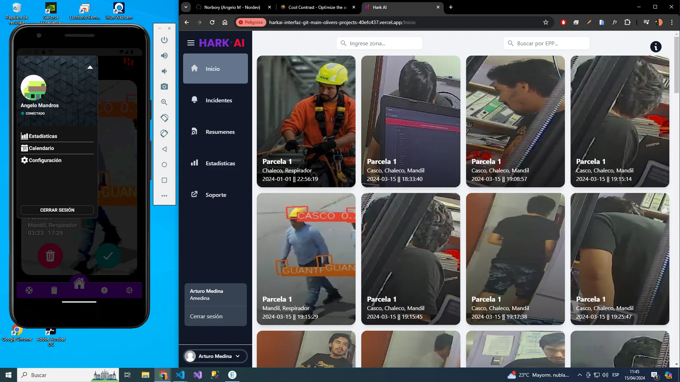This screenshot has width=680, height=382.
Task: Click the Chrome address bar URL
Action: point(342,22)
